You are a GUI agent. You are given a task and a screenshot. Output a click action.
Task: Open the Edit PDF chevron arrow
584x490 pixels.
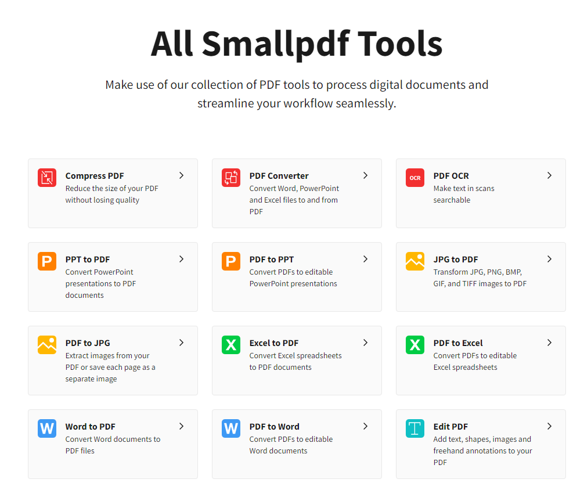pos(549,426)
